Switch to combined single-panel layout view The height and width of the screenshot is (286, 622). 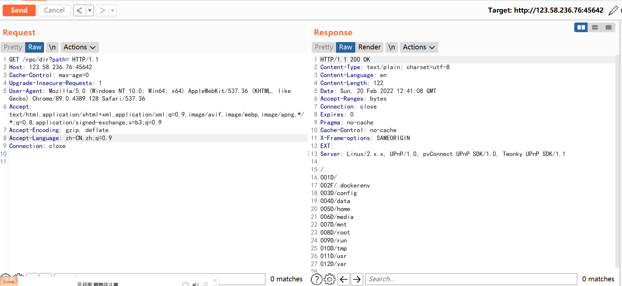tap(608, 27)
